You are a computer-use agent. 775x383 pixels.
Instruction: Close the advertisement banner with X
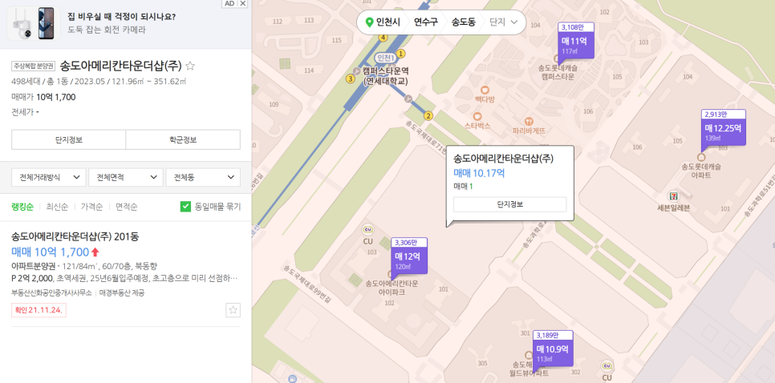click(242, 3)
